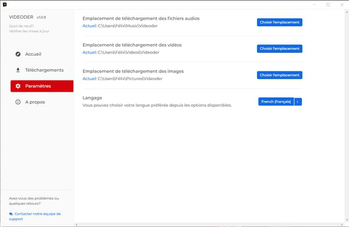Click the compass icon beside Accueil
This screenshot has height=227, width=349.
click(18, 54)
